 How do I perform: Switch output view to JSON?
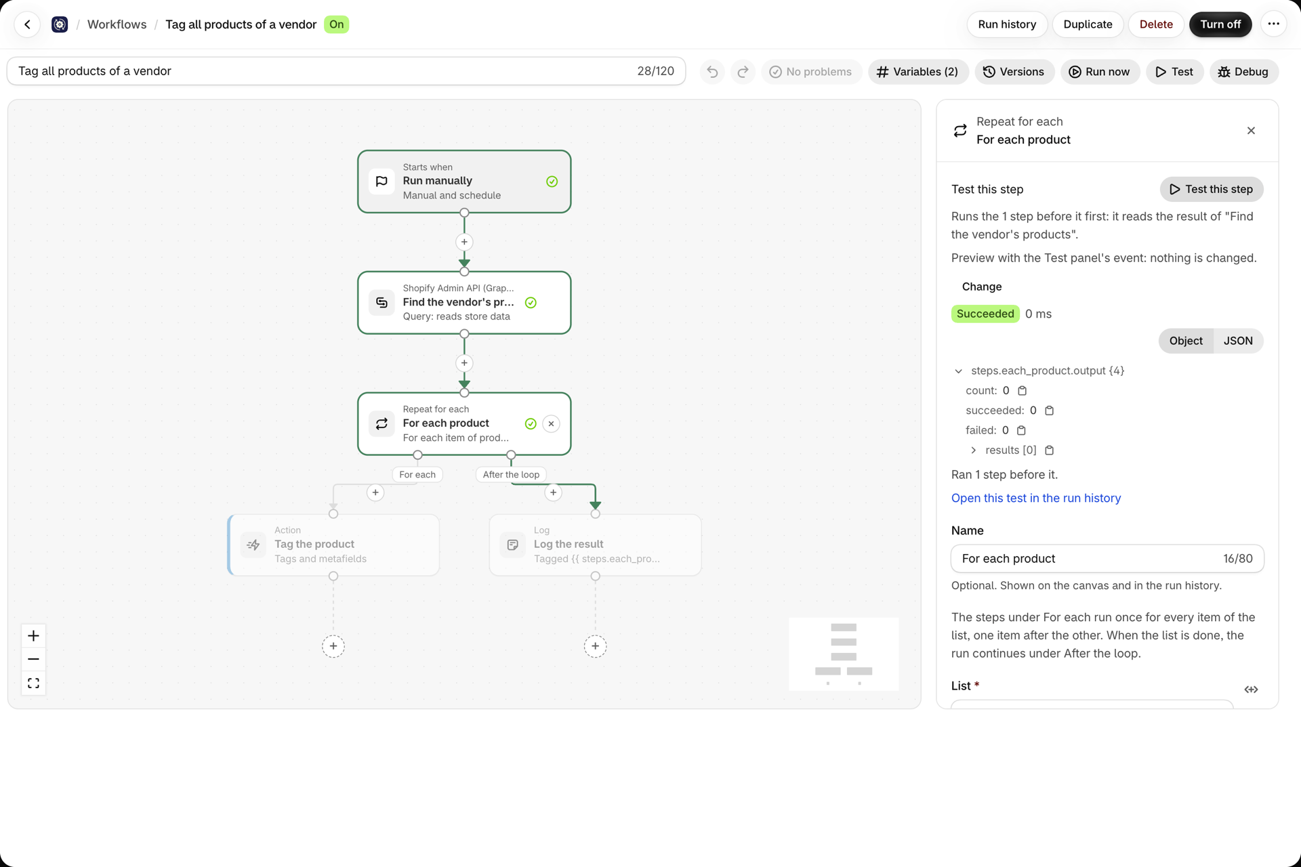point(1237,341)
